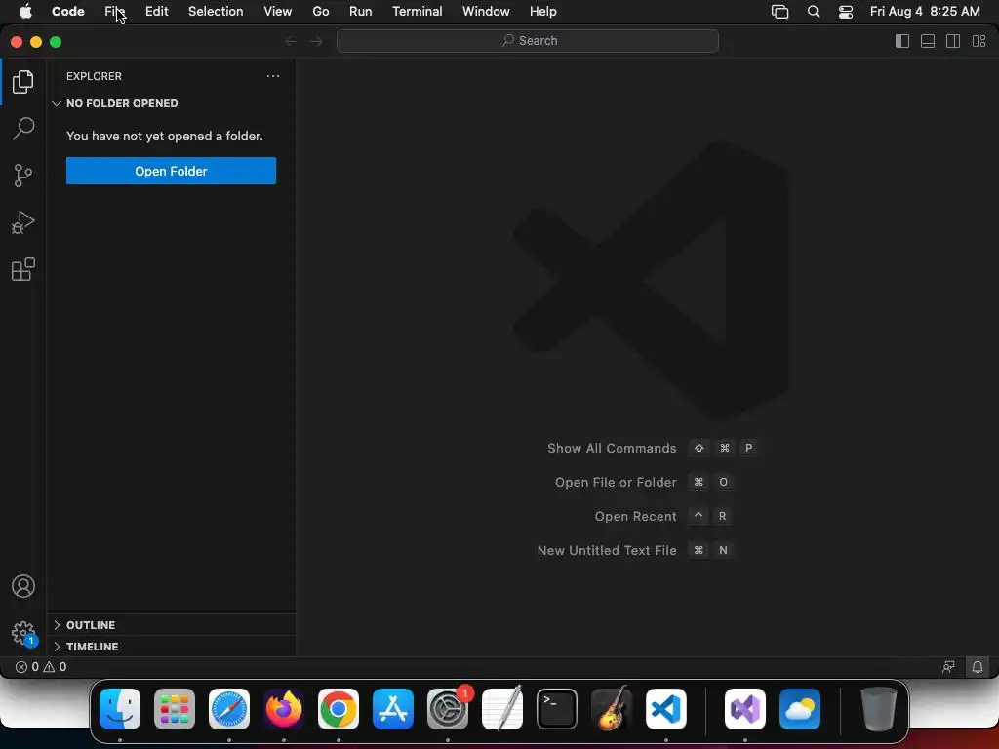Open the Explorer view in activity bar
999x749 pixels.
coord(23,82)
